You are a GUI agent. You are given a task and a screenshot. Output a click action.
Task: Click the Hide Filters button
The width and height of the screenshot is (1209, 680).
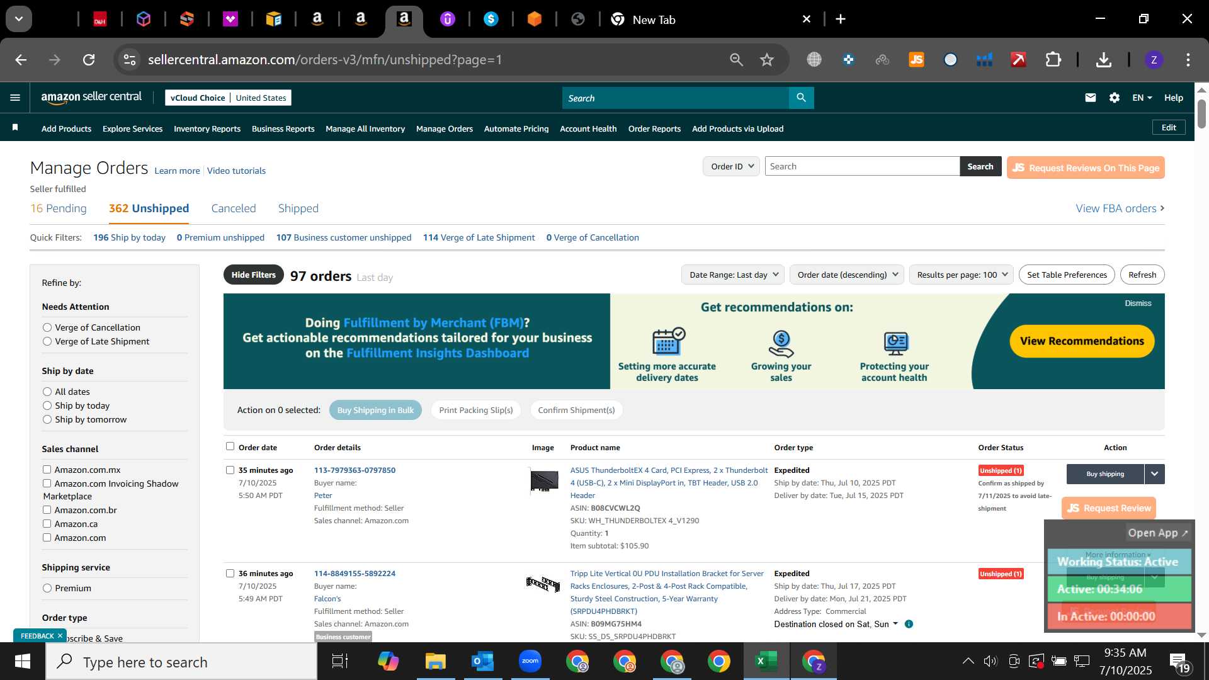pos(253,275)
